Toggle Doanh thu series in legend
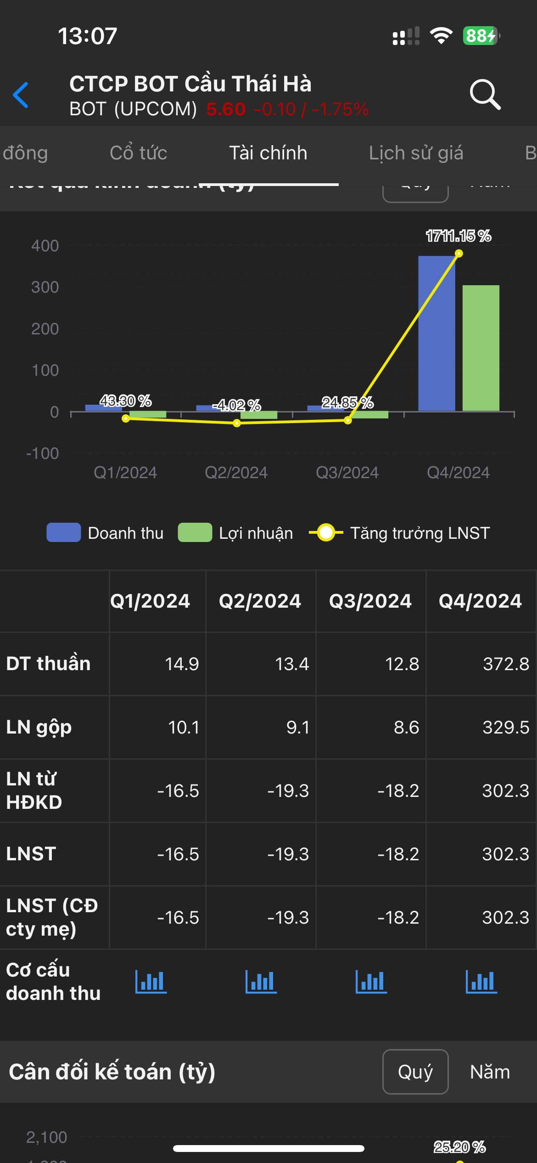This screenshot has height=1163, width=537. pos(106,533)
